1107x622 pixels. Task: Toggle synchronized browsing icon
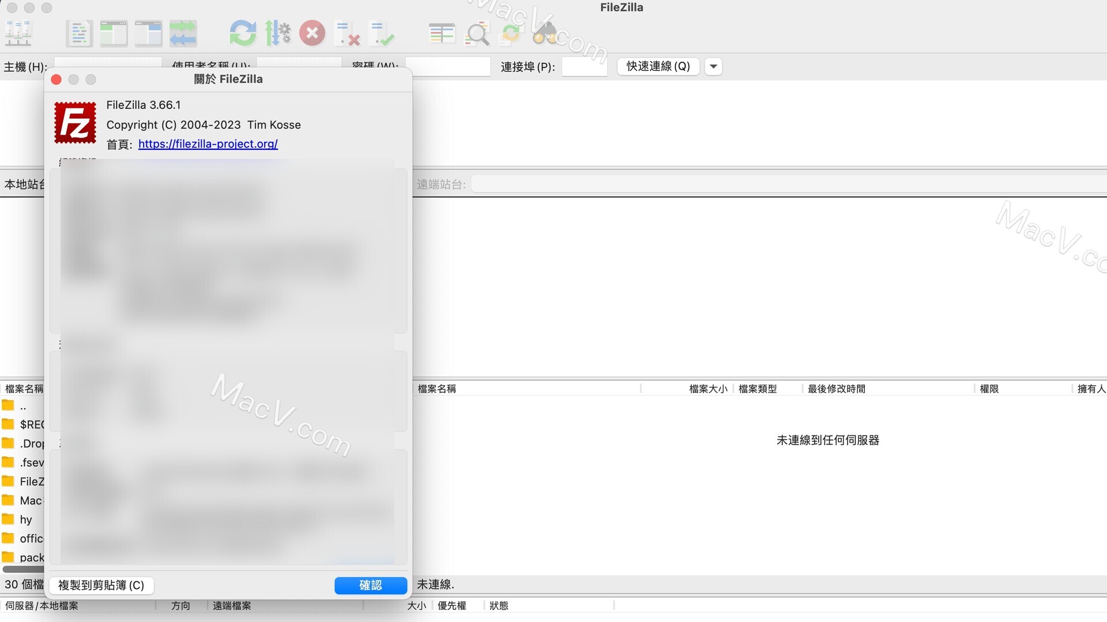(x=511, y=33)
